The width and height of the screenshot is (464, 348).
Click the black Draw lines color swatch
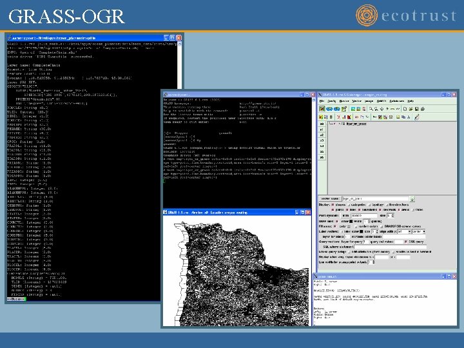[351, 221]
